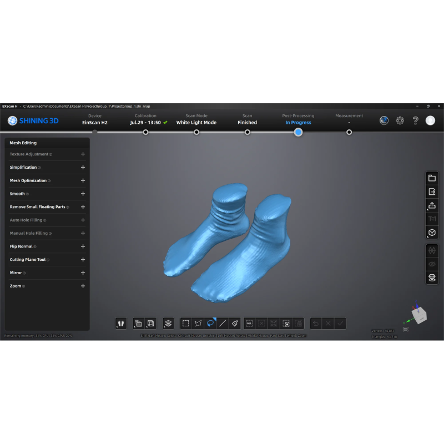Select the polygon selection tool
Viewport: 444px width, 444px height.
198,324
